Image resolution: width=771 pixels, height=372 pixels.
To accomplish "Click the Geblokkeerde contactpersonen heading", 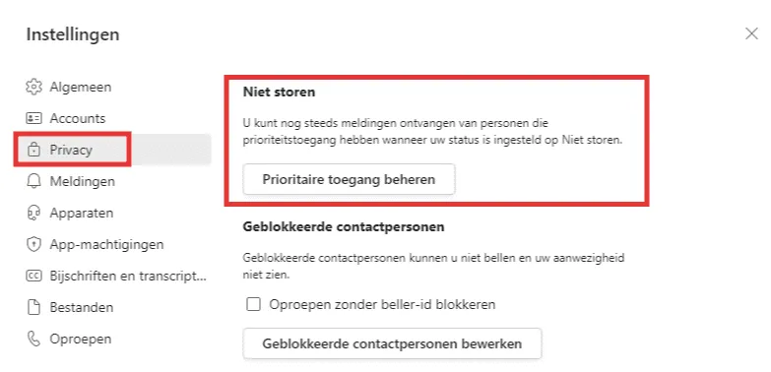I will 344,227.
